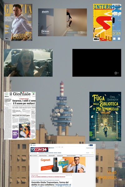Image resolution: width=125 pixels, height=187 pixels.
Task: Click the Facebook icon in TGCOM24 header
Action: coord(55,147)
